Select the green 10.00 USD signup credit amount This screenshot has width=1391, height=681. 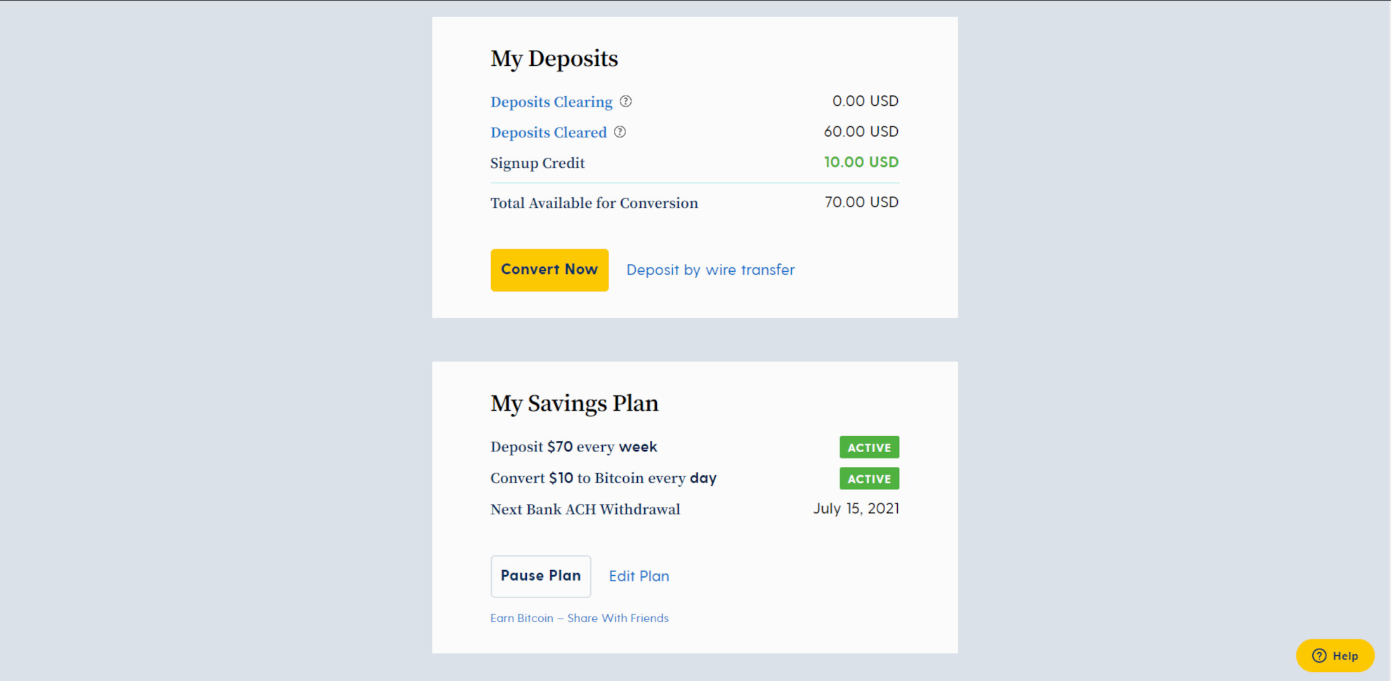[x=861, y=162]
